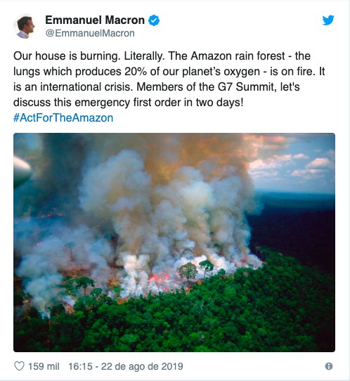Click the date 22 de ago de 2019

click(x=142, y=366)
